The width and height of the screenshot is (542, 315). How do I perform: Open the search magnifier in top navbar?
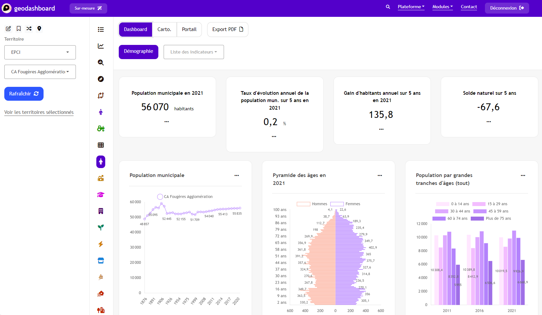click(388, 7)
